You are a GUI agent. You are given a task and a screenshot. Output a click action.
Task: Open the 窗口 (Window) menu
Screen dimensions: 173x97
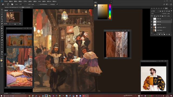click(49, 1)
